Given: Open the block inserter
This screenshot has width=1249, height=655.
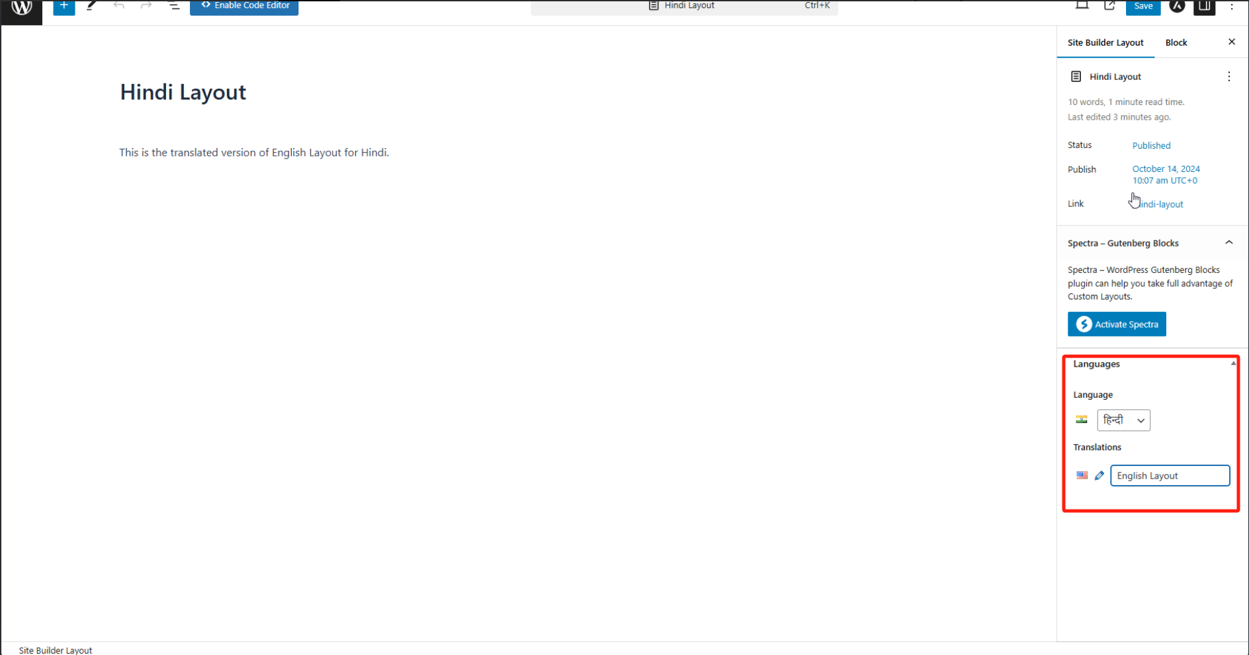Looking at the screenshot, I should pyautogui.click(x=64, y=7).
